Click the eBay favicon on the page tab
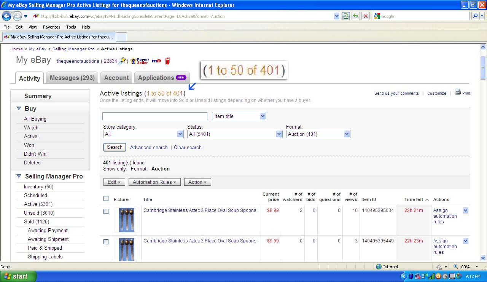 click(7, 37)
